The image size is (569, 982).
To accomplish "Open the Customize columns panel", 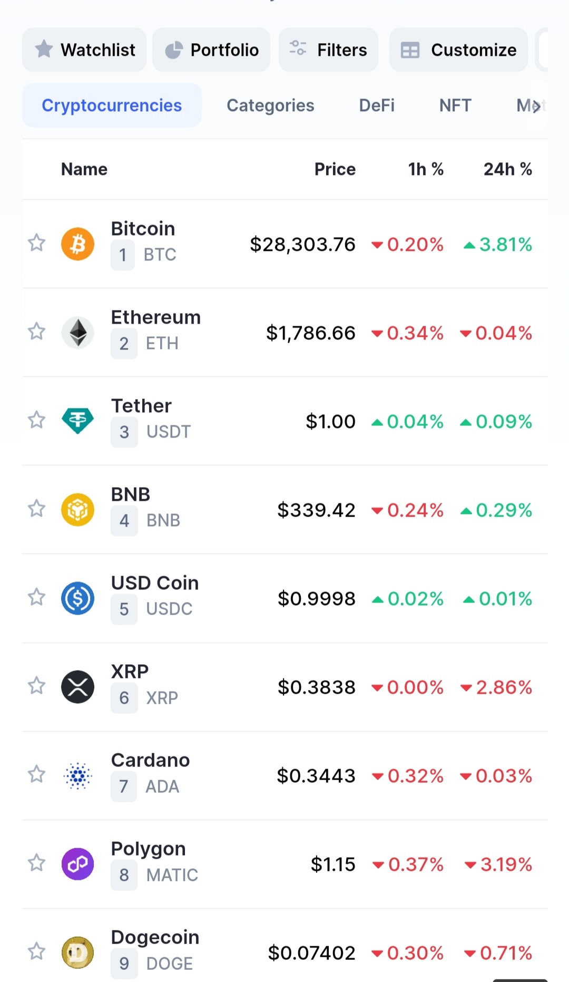I will point(458,50).
